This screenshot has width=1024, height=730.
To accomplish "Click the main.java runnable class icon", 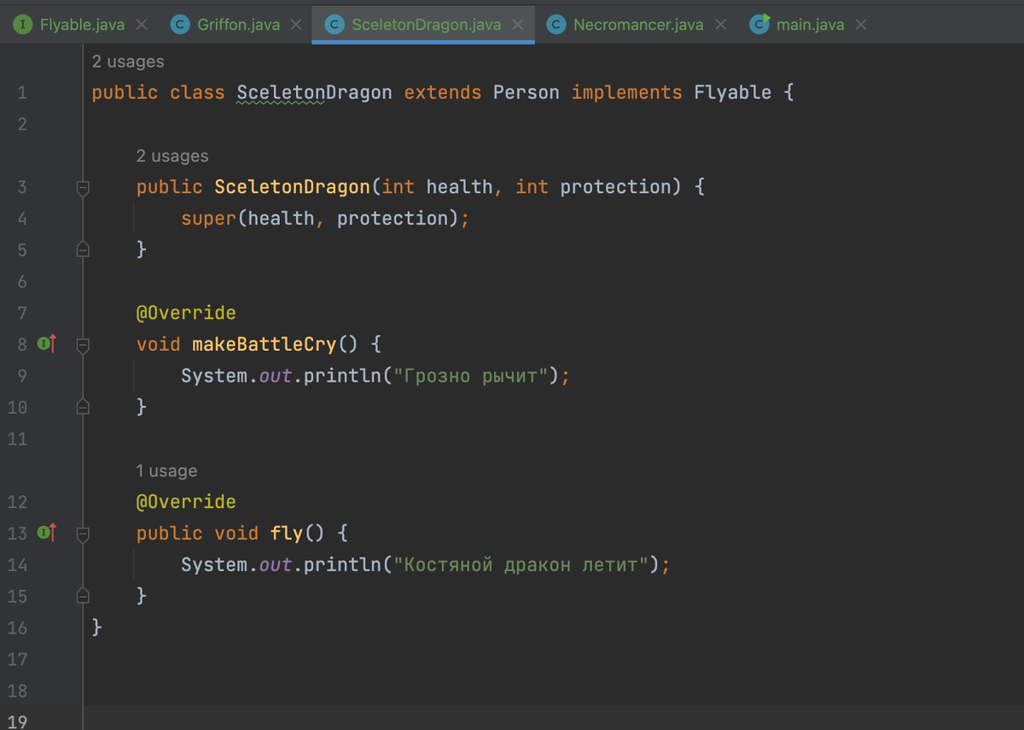I will click(x=759, y=25).
